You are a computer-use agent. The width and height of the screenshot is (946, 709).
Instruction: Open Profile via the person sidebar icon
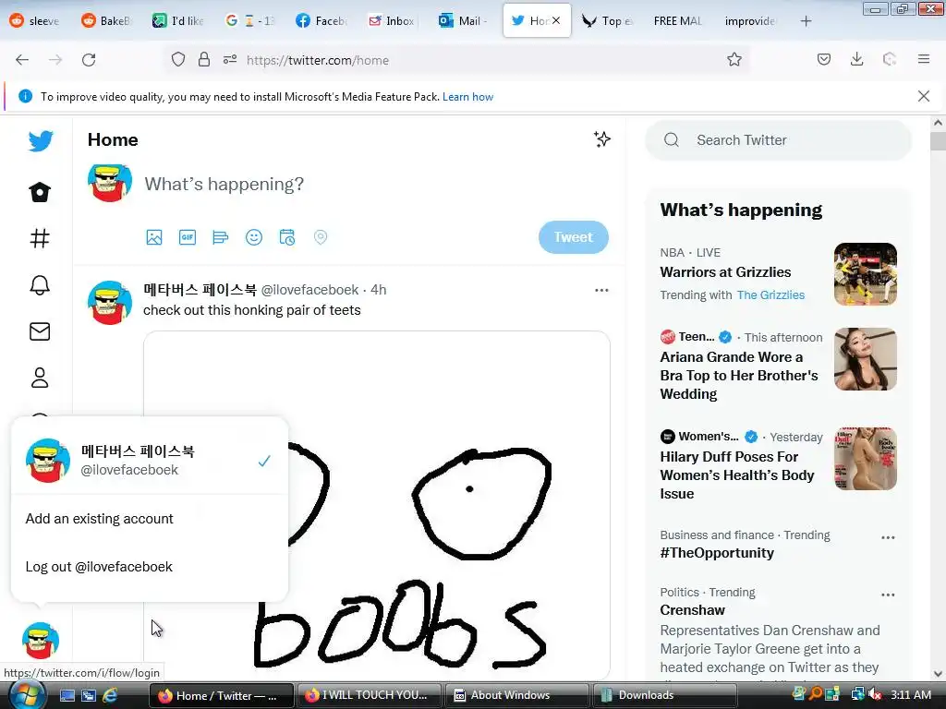[40, 378]
